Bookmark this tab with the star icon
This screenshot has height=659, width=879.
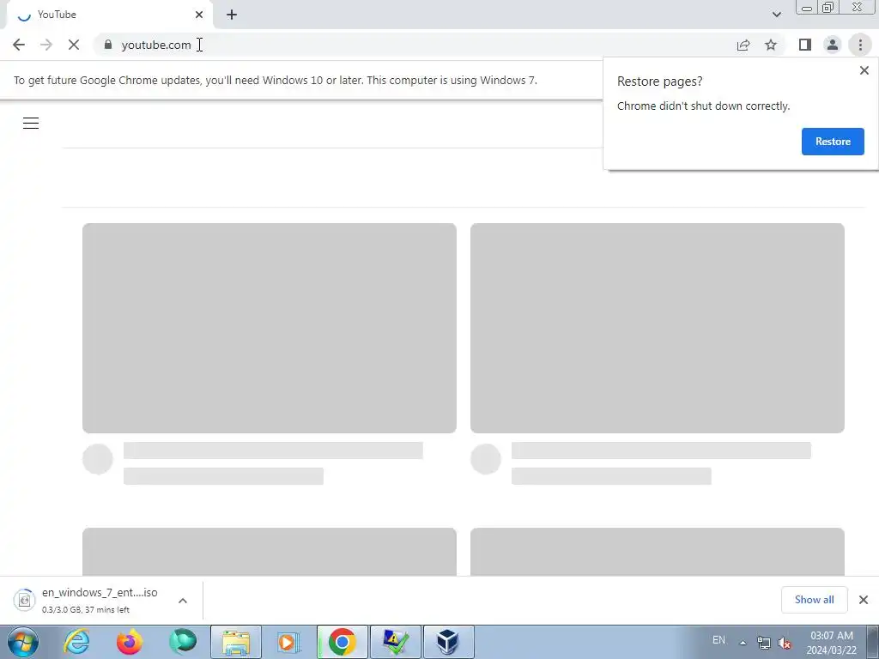pos(771,45)
